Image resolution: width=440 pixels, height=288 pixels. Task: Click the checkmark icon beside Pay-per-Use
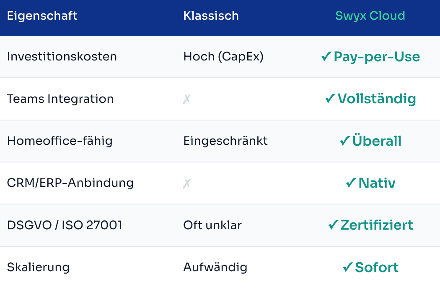pos(326,57)
